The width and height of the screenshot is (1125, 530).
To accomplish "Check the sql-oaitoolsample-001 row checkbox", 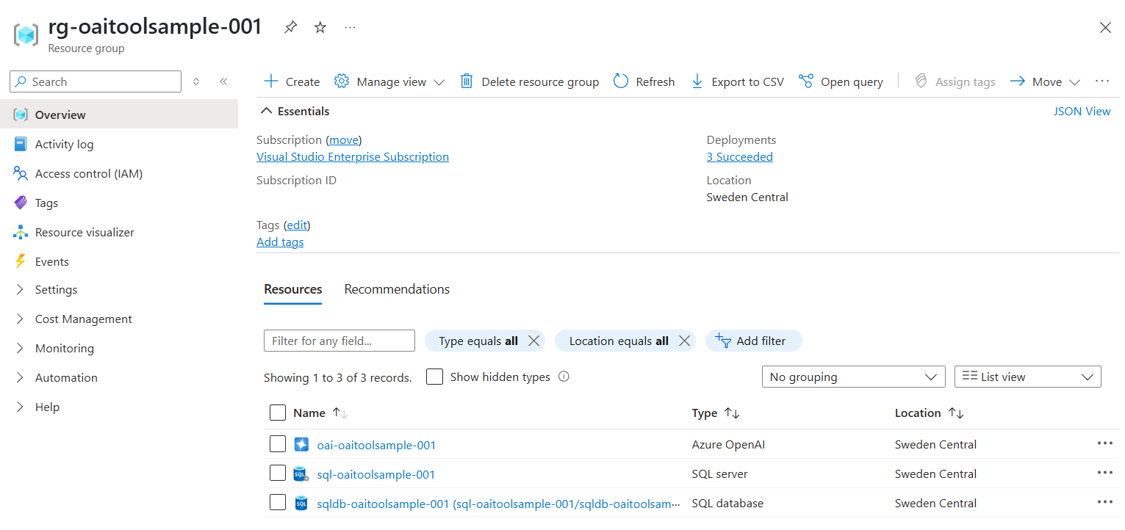I will [x=278, y=473].
